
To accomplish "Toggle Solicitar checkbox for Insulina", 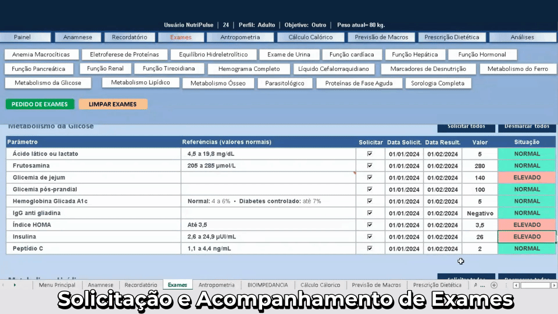I will click(x=370, y=237).
